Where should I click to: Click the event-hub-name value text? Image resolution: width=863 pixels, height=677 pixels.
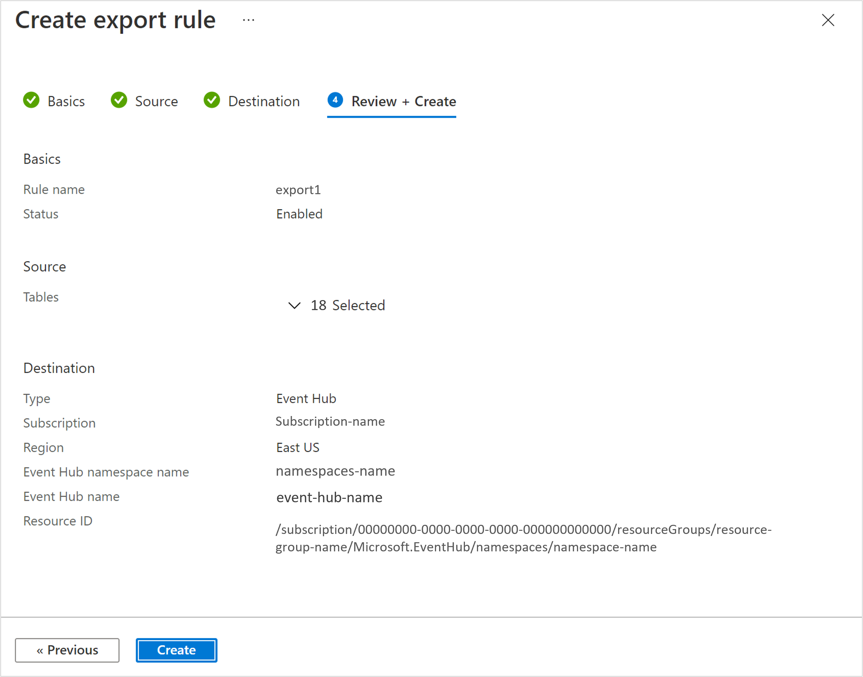(329, 497)
